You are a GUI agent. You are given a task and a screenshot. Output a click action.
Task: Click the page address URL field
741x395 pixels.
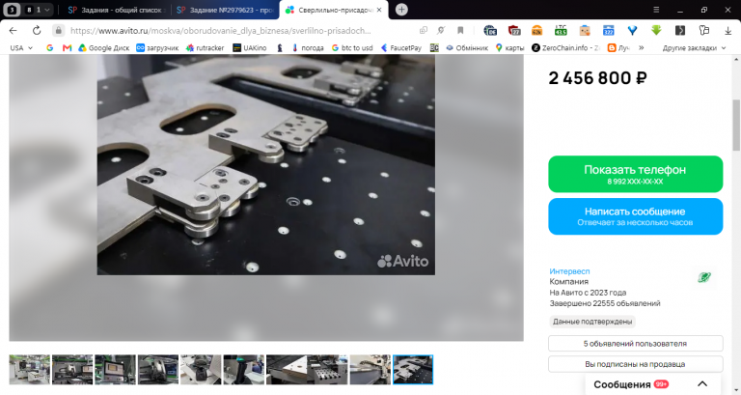[x=220, y=31]
